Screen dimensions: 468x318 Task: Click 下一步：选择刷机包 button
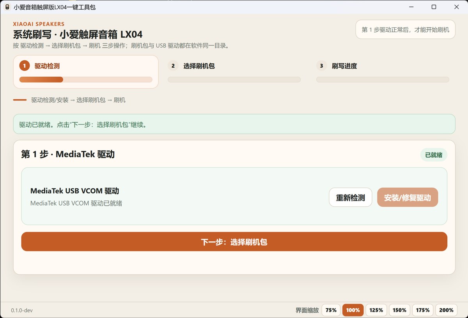[x=234, y=242]
